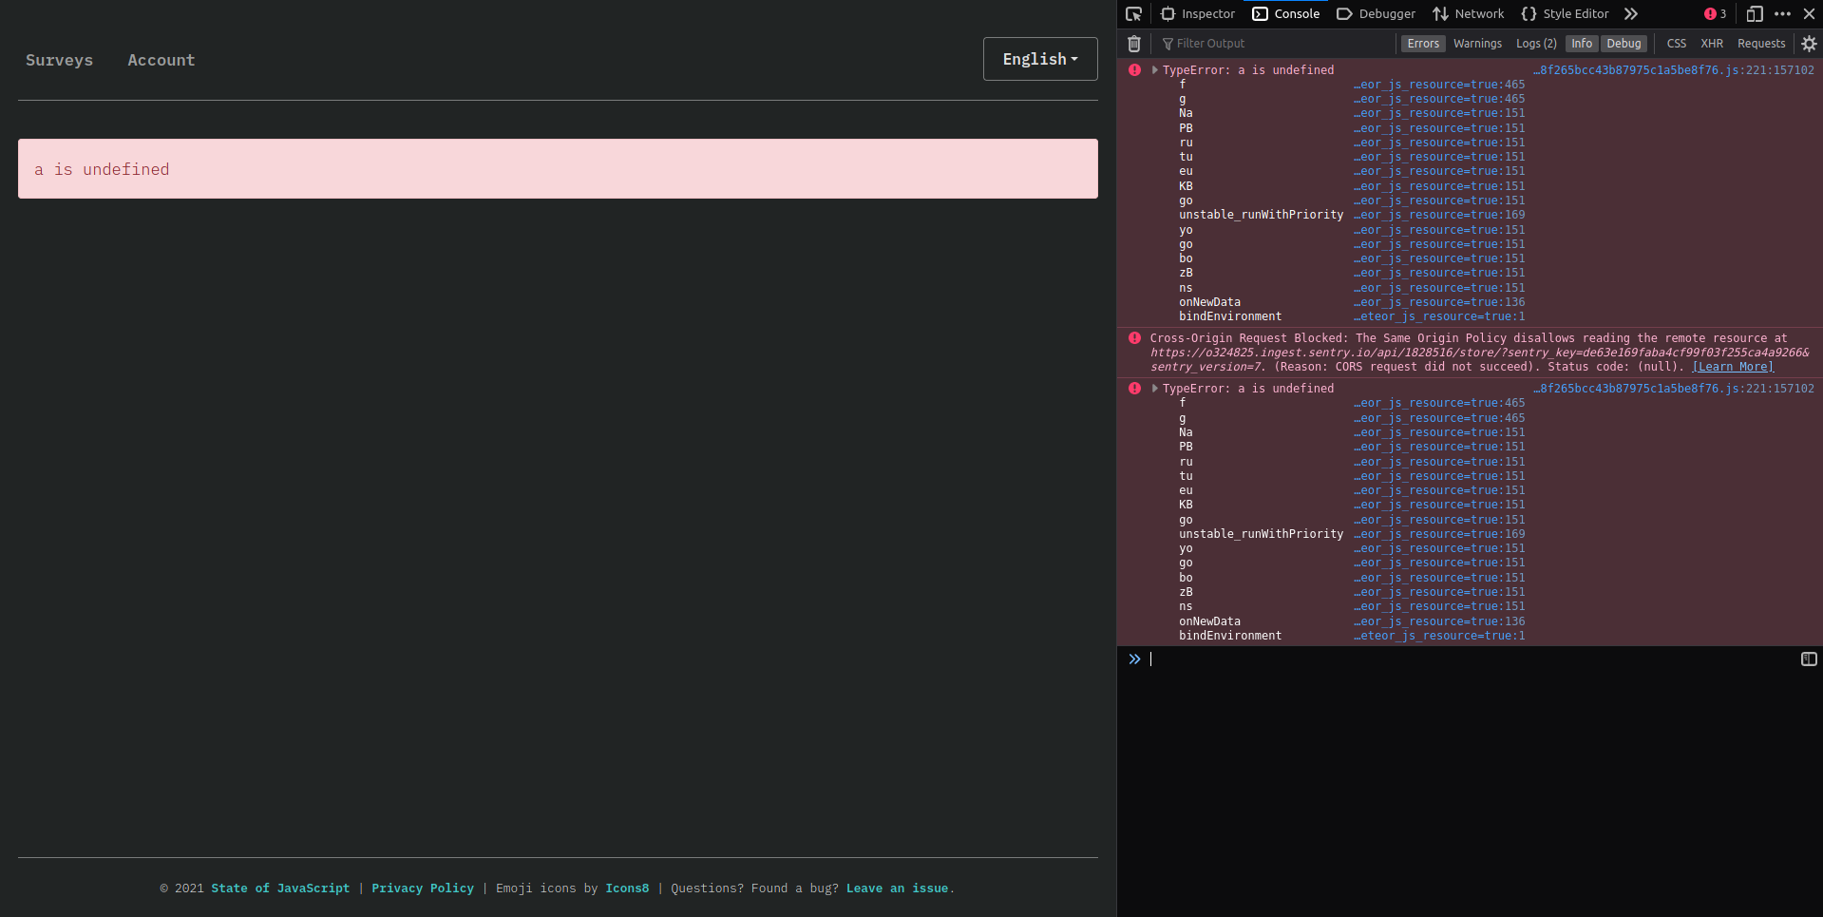The height and width of the screenshot is (917, 1823).
Task: Expand the second TypeError entry
Action: pos(1155,389)
